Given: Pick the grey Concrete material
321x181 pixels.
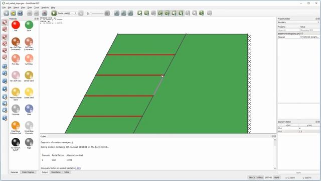Looking at the screenshot, I should (16, 109).
